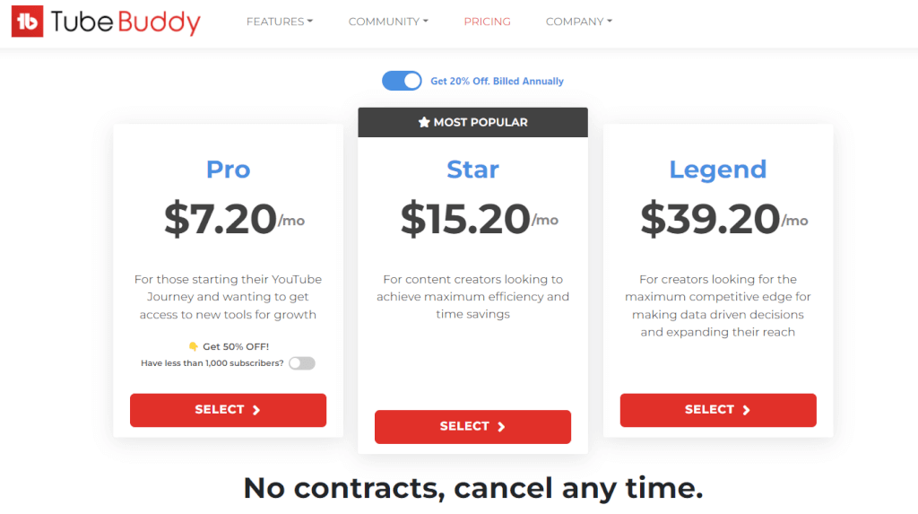The width and height of the screenshot is (918, 514).
Task: Click the Star plan $15.20 price
Action: coord(465,219)
